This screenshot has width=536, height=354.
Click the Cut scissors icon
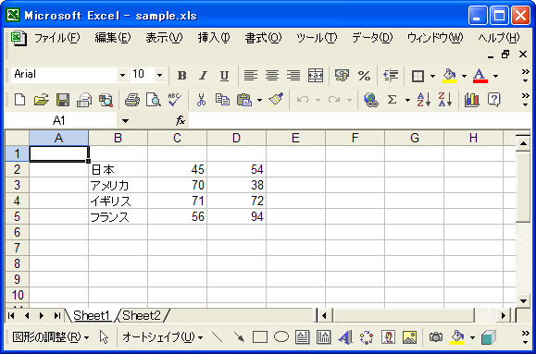click(x=201, y=100)
